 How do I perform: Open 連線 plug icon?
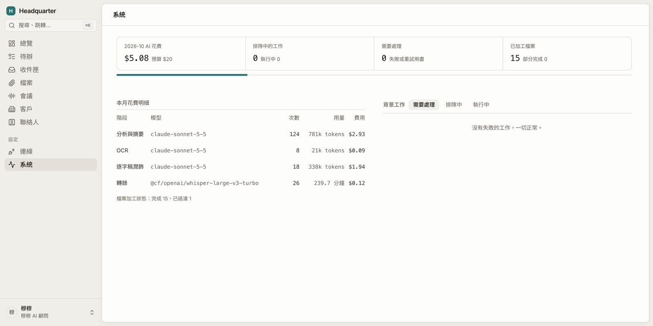[12, 152]
